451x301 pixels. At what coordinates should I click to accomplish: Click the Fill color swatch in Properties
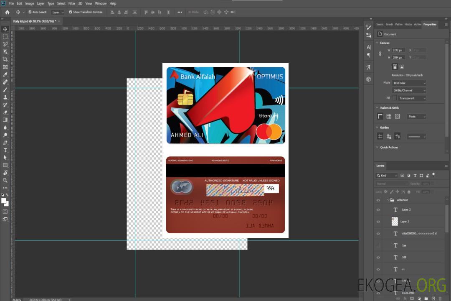pyautogui.click(x=394, y=98)
